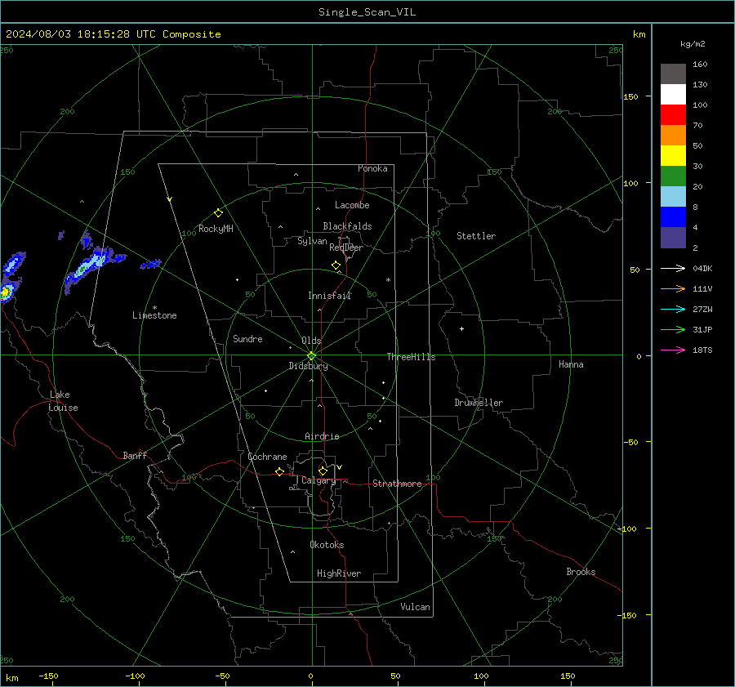Click the cyan 27ZW arrow icon
Screen dimensions: 735x687
click(673, 309)
